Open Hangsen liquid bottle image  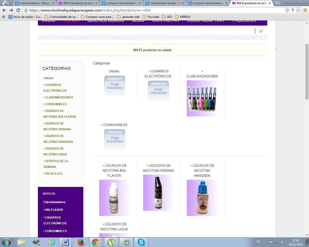202,198
